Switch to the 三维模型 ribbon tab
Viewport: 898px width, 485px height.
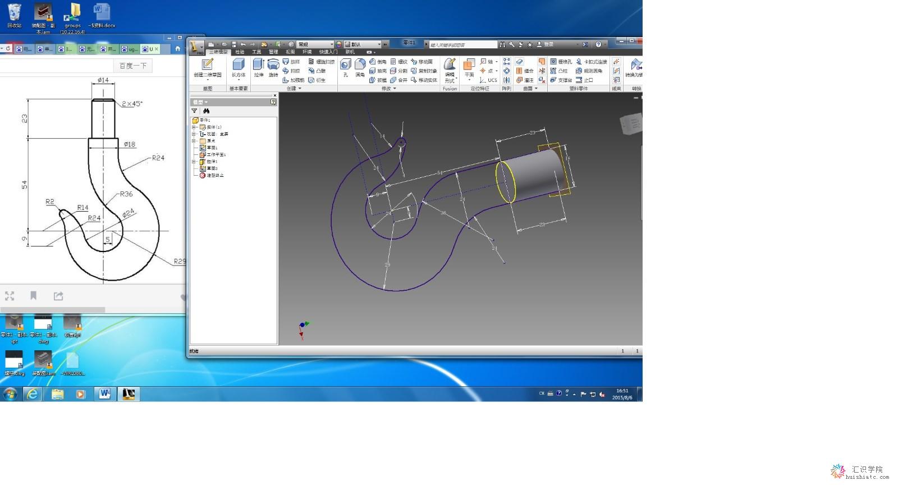click(218, 52)
